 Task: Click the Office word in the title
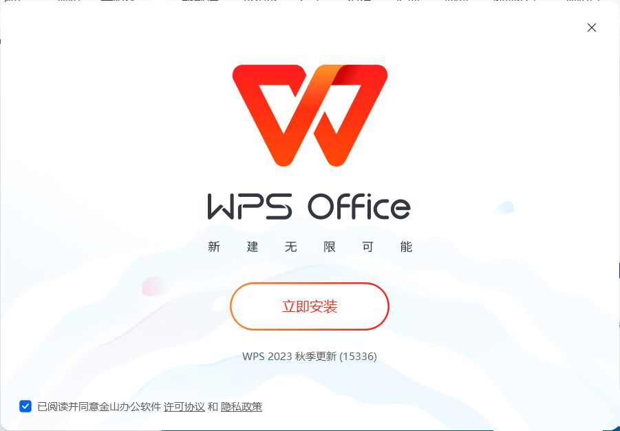click(359, 206)
